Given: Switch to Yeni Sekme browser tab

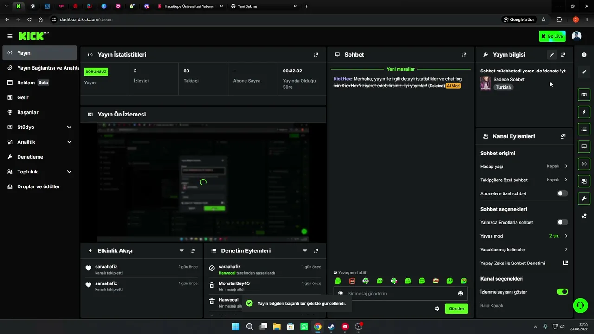Looking at the screenshot, I should tap(264, 6).
